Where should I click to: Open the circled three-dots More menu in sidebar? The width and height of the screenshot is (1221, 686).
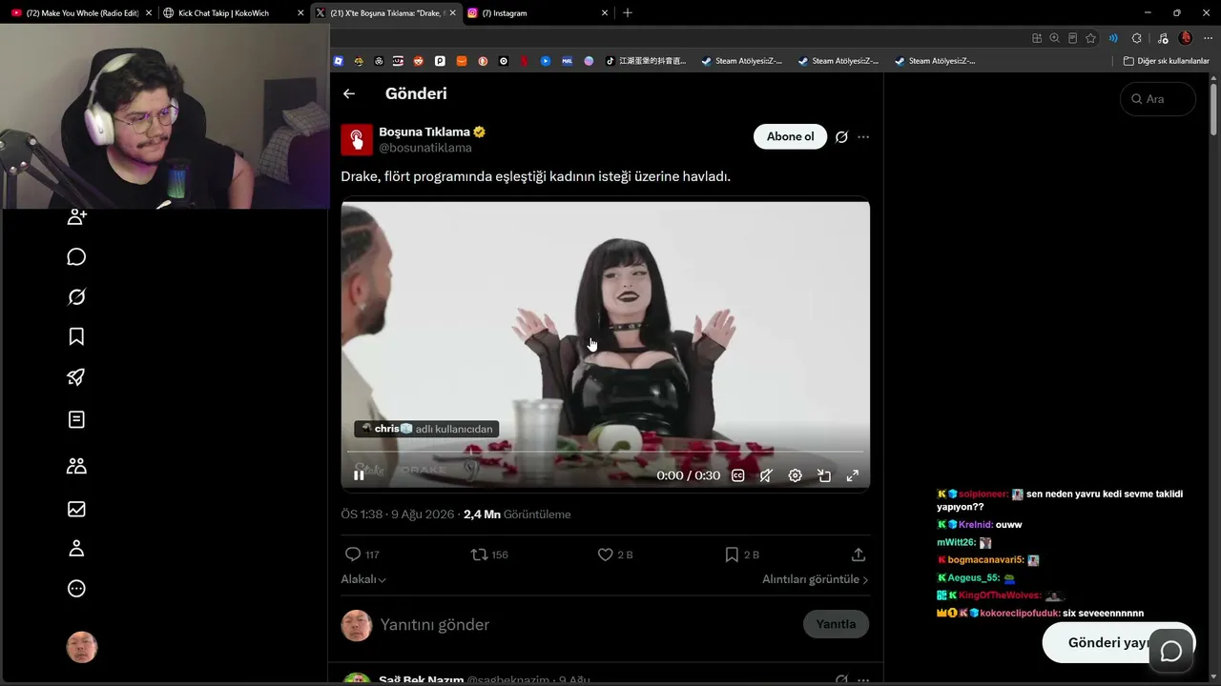(x=77, y=589)
